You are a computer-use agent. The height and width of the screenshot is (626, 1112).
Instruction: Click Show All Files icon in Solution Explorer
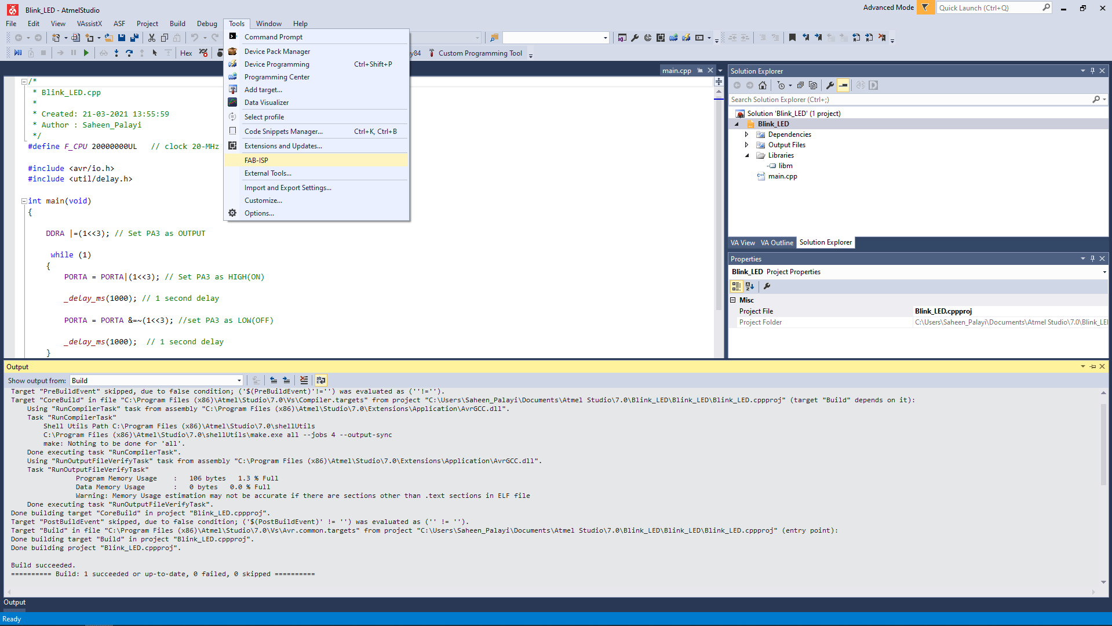813,85
